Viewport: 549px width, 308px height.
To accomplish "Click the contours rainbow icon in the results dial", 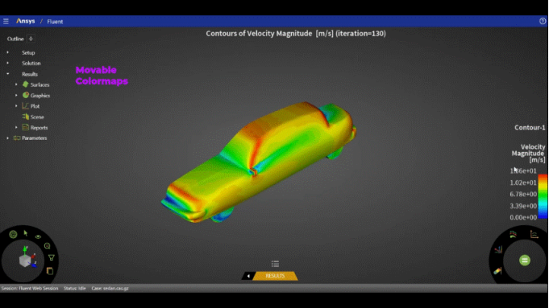I will pyautogui.click(x=497, y=271).
